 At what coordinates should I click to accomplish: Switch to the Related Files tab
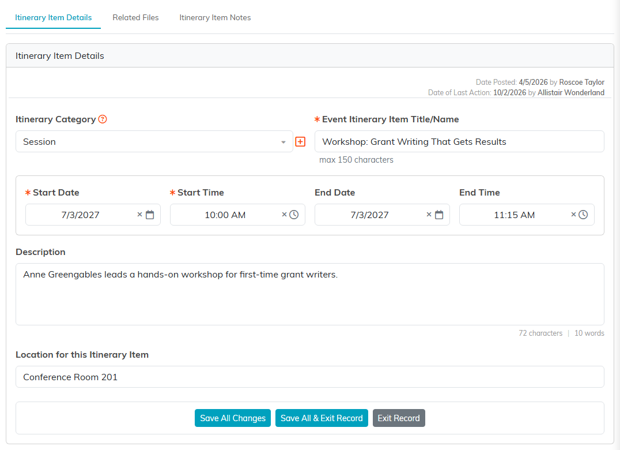coord(135,17)
